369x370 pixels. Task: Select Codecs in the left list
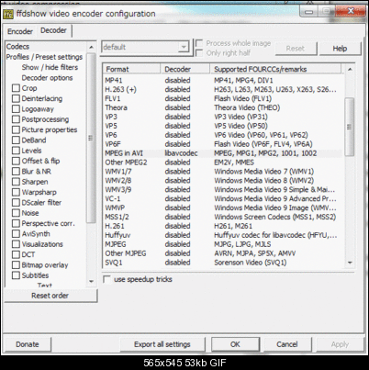point(17,47)
